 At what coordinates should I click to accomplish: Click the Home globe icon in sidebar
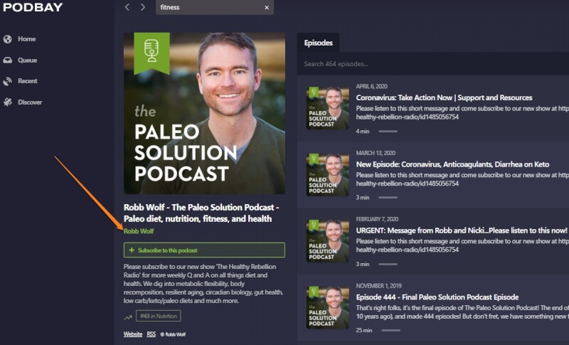[x=8, y=39]
